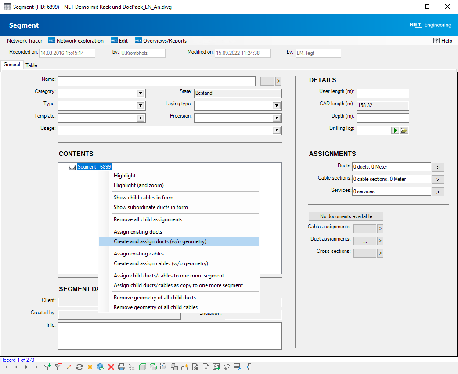The image size is (458, 374).
Task: Jump to the last record
Action: click(37, 367)
